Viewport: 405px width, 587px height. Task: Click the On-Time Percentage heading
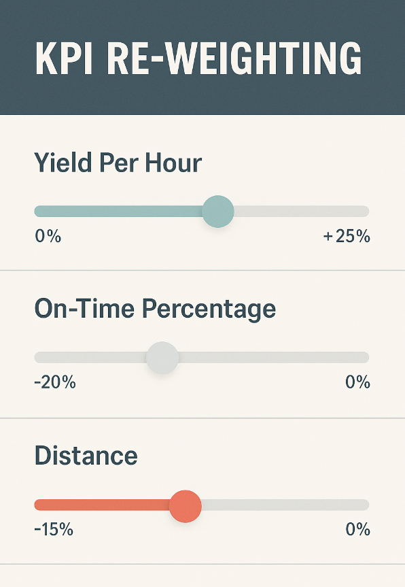point(155,309)
